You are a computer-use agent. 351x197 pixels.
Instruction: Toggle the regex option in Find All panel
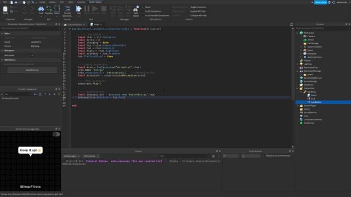point(45,94)
